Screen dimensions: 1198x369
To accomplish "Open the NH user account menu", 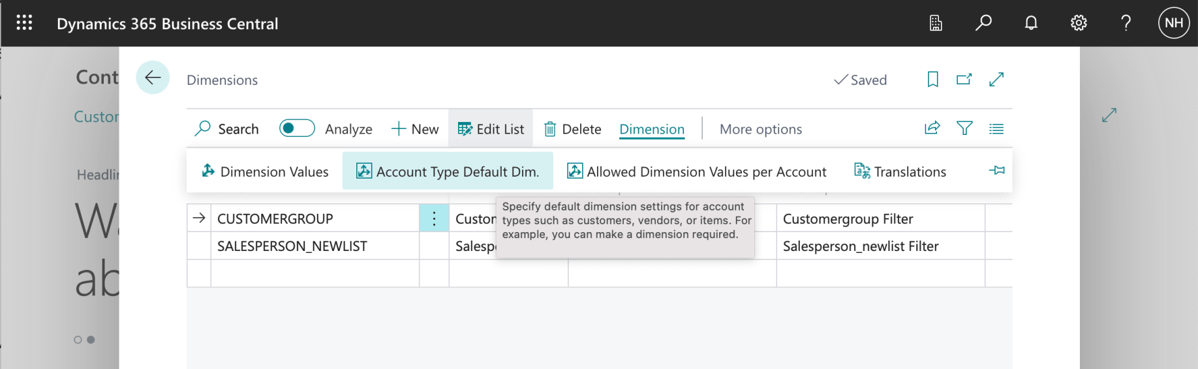I will 1173,23.
